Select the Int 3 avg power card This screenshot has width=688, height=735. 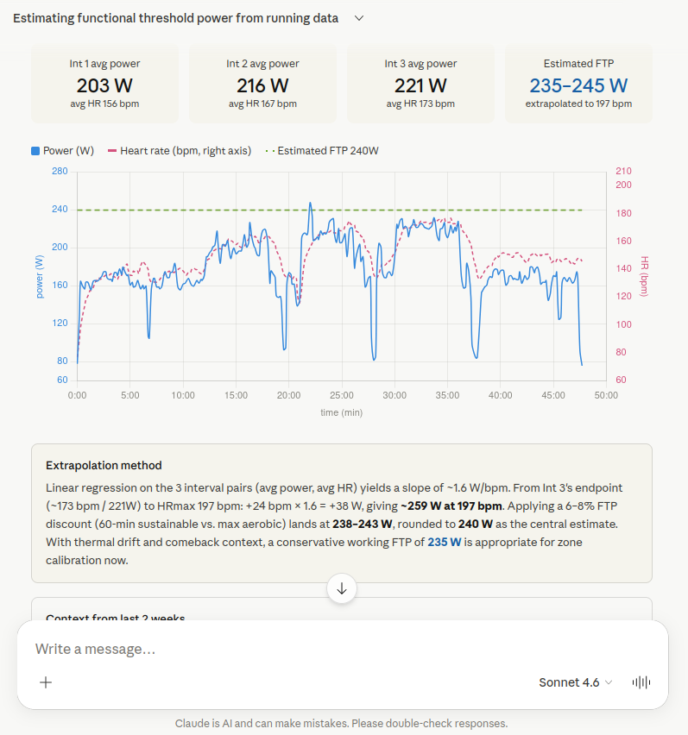point(420,84)
